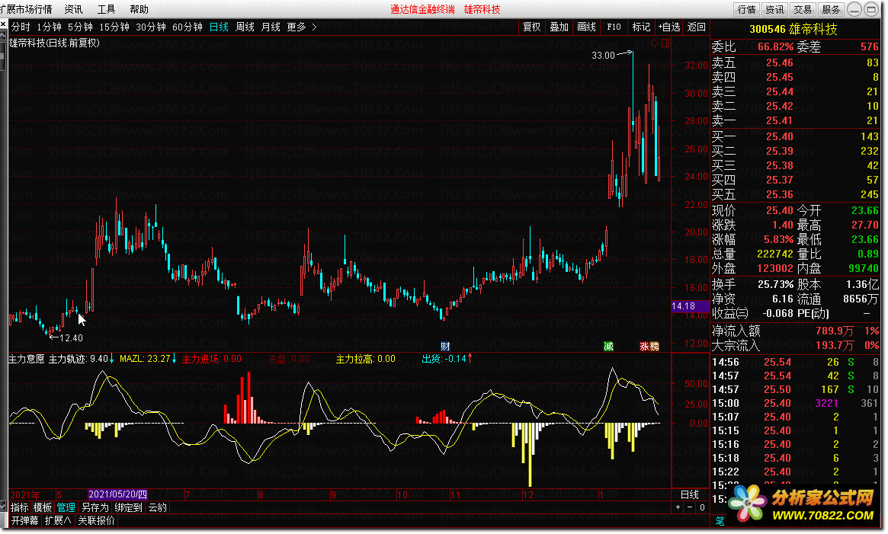Screen dimensions: 888x534
Task: Click the green 减 marker on chart
Action: point(608,346)
